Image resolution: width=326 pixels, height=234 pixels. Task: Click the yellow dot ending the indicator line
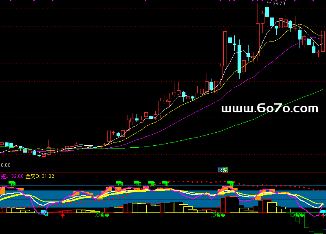(322, 204)
